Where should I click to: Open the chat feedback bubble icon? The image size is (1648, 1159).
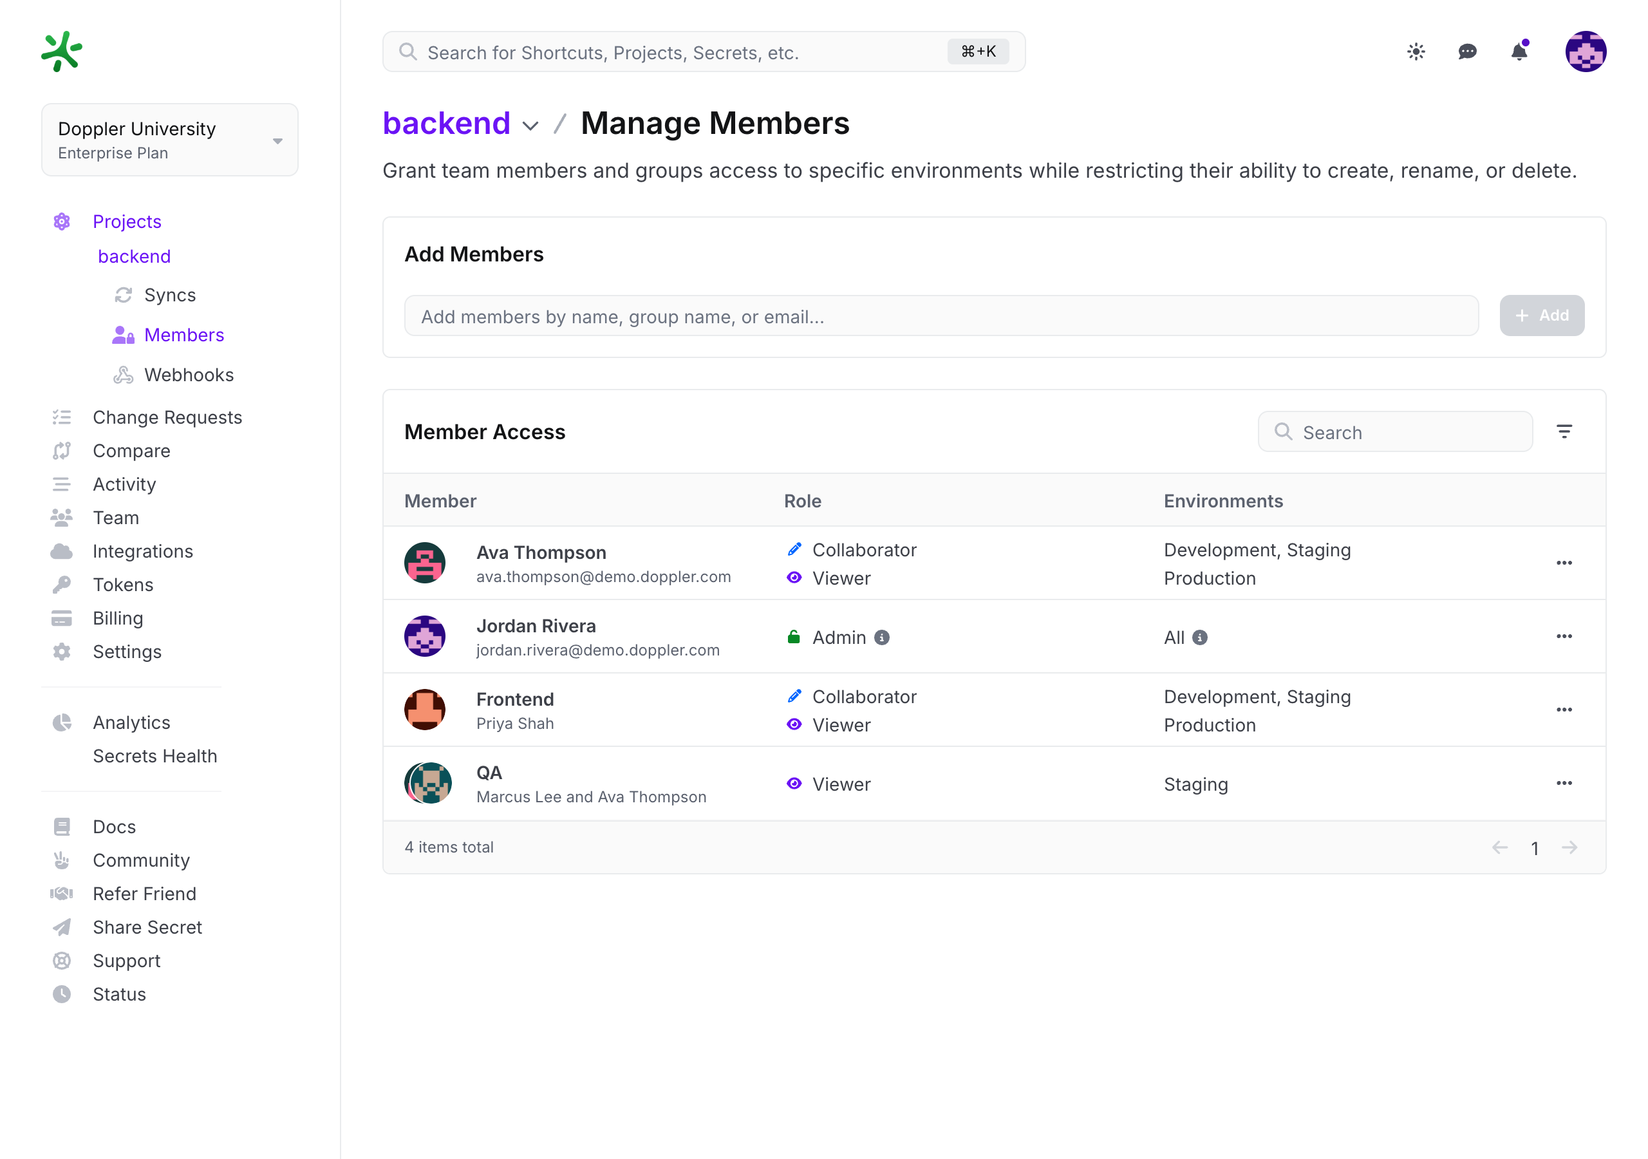point(1467,52)
